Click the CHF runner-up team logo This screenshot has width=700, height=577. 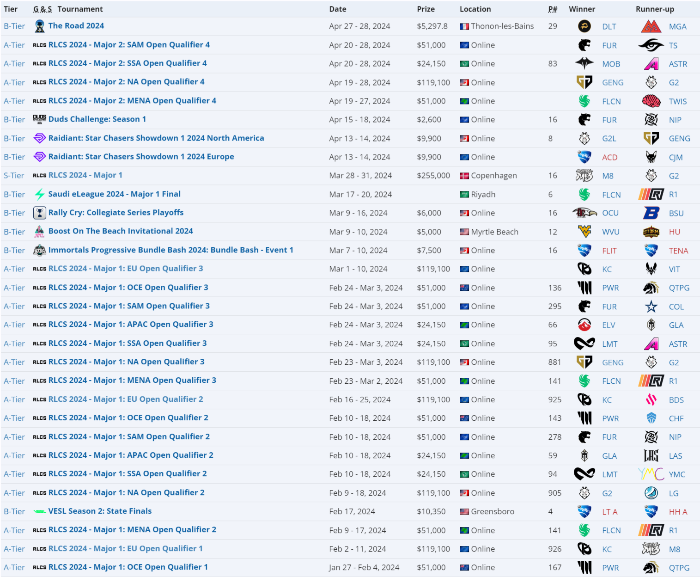[x=651, y=418]
